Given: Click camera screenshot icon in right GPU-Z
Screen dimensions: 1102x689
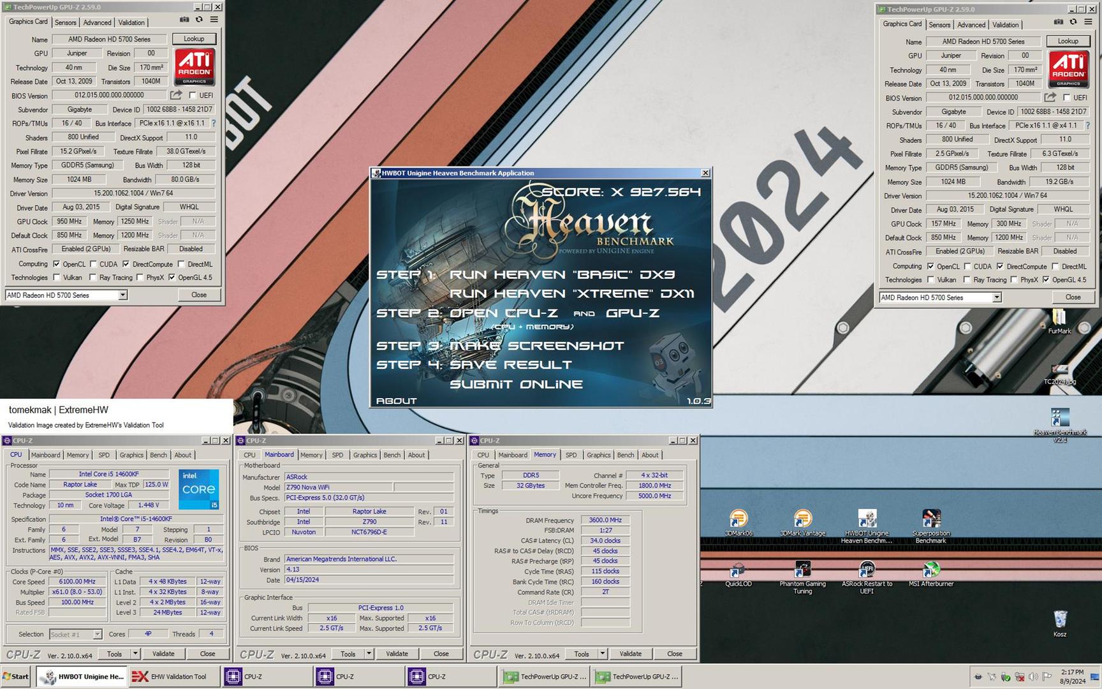Looking at the screenshot, I should pyautogui.click(x=1059, y=22).
